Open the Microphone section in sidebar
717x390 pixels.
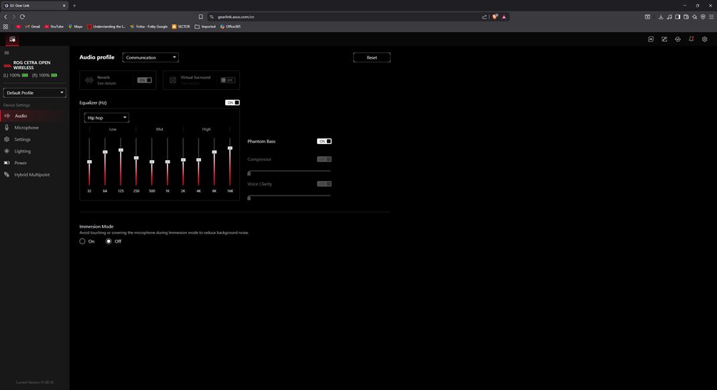point(35,127)
